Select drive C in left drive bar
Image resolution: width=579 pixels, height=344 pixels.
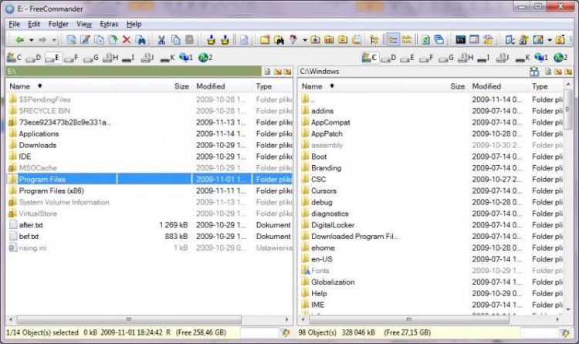point(14,58)
